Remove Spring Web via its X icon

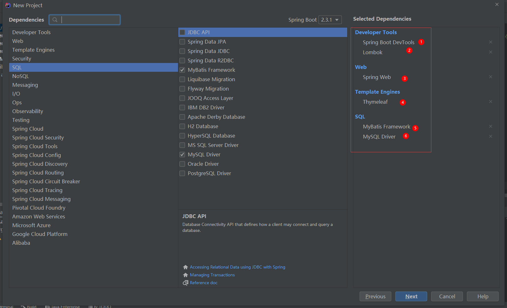(x=490, y=77)
